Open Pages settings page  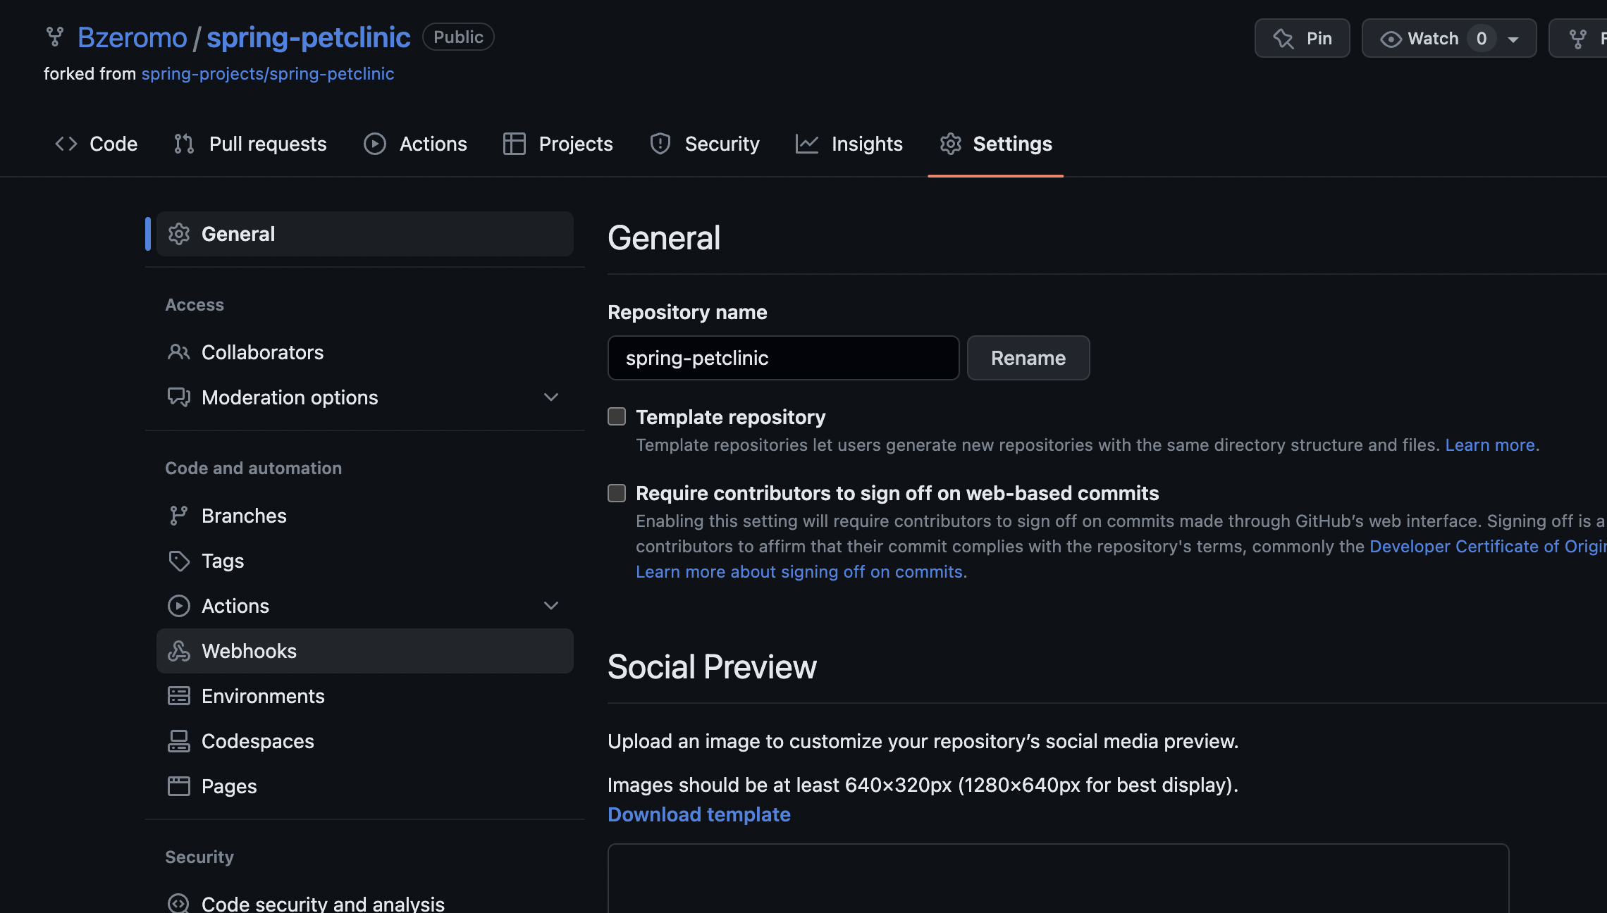pyautogui.click(x=365, y=786)
